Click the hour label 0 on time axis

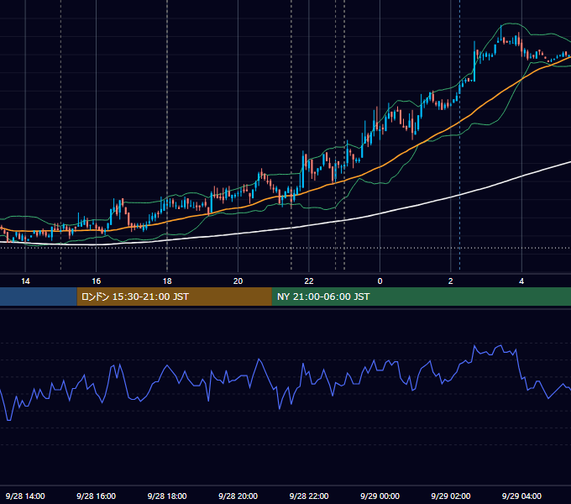380,281
